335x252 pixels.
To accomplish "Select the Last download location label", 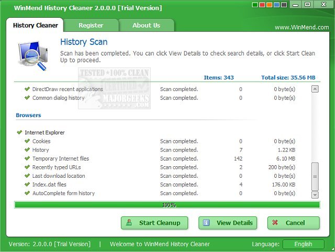I will pos(59,176).
